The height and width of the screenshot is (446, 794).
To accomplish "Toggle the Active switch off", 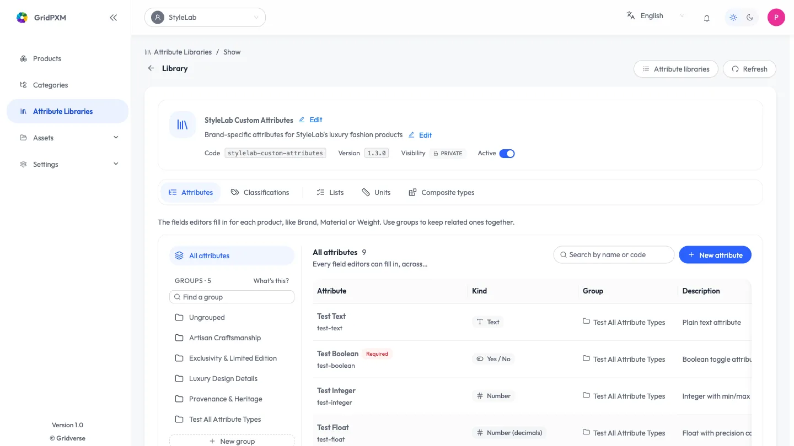I will coord(507,154).
